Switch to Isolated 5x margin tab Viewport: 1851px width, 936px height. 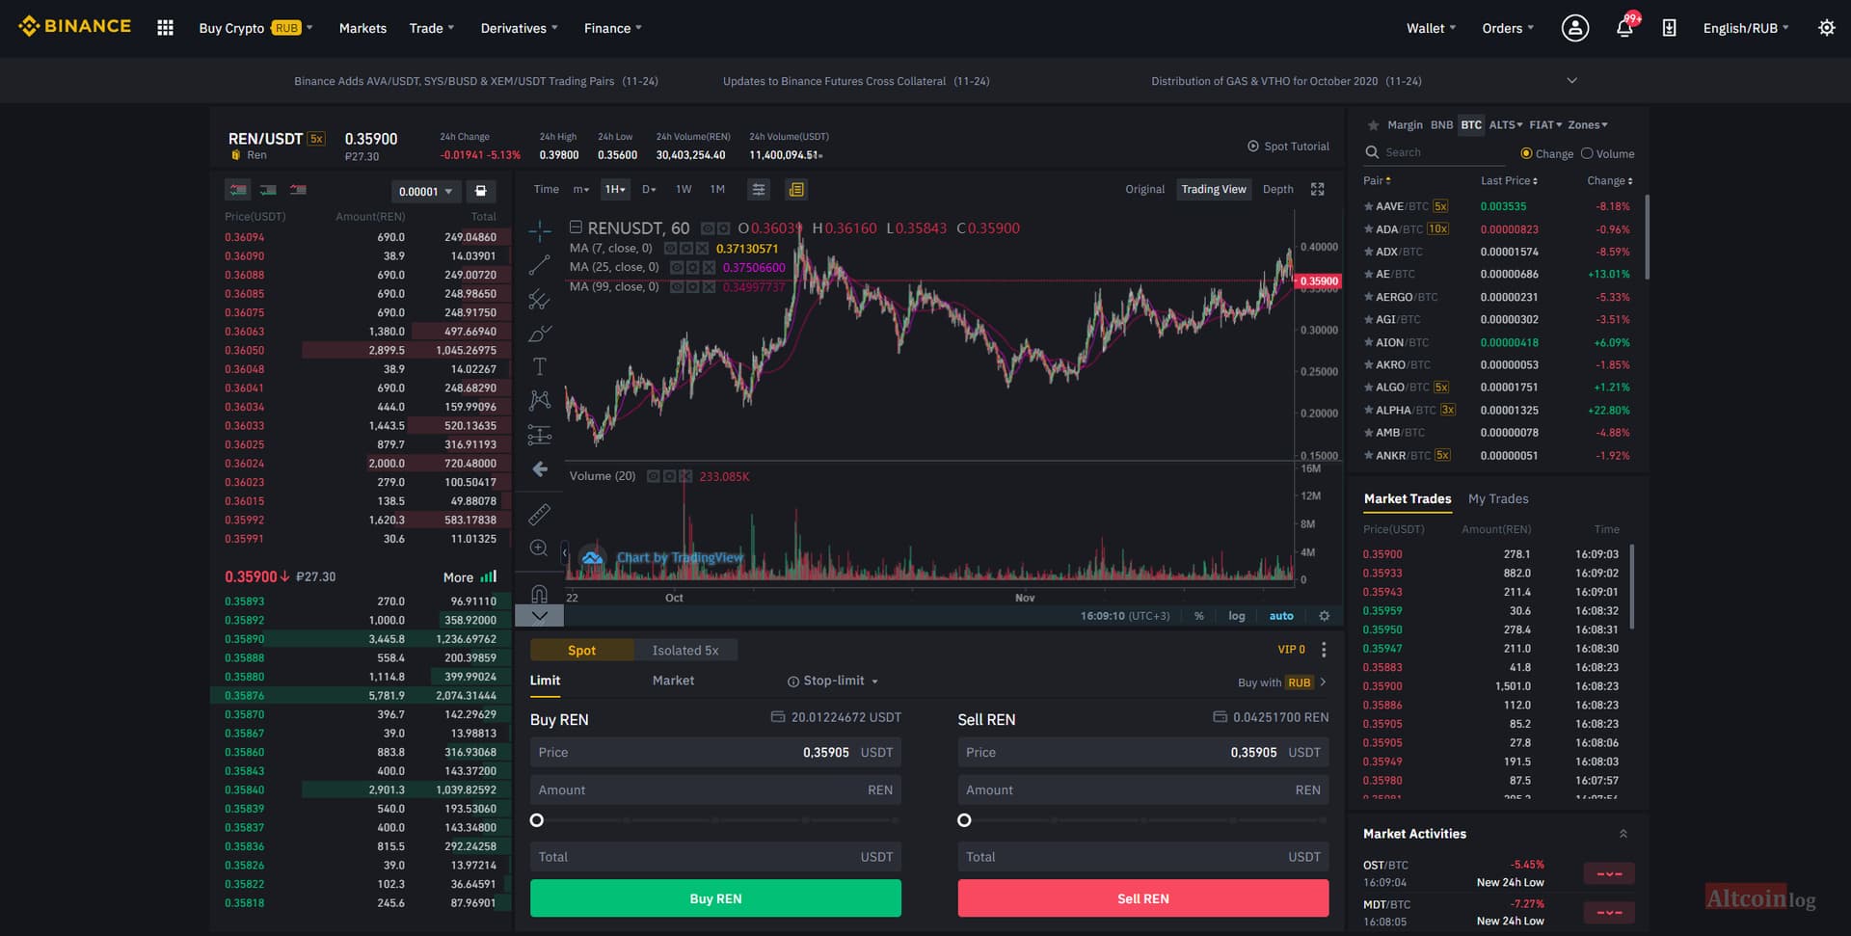coord(685,651)
